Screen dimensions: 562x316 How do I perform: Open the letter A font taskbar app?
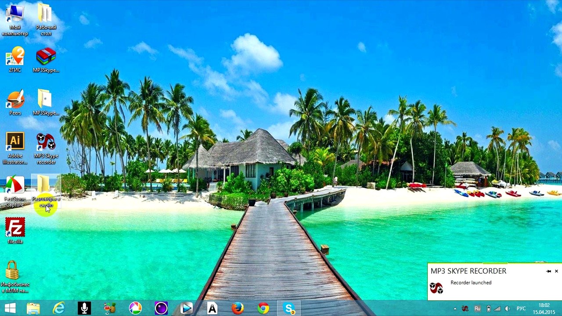(212, 308)
